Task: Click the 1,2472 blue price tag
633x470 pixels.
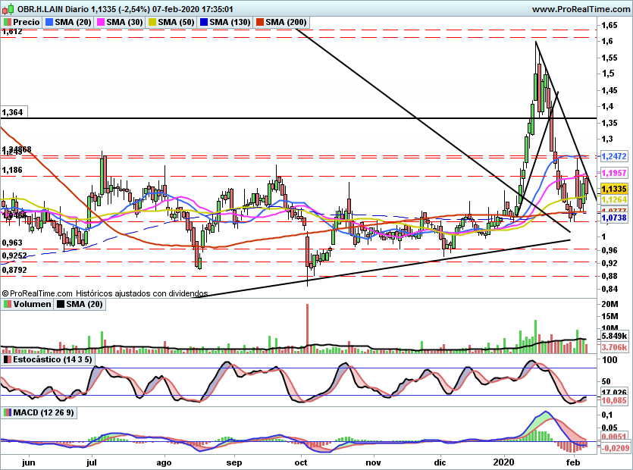Action: [614, 156]
